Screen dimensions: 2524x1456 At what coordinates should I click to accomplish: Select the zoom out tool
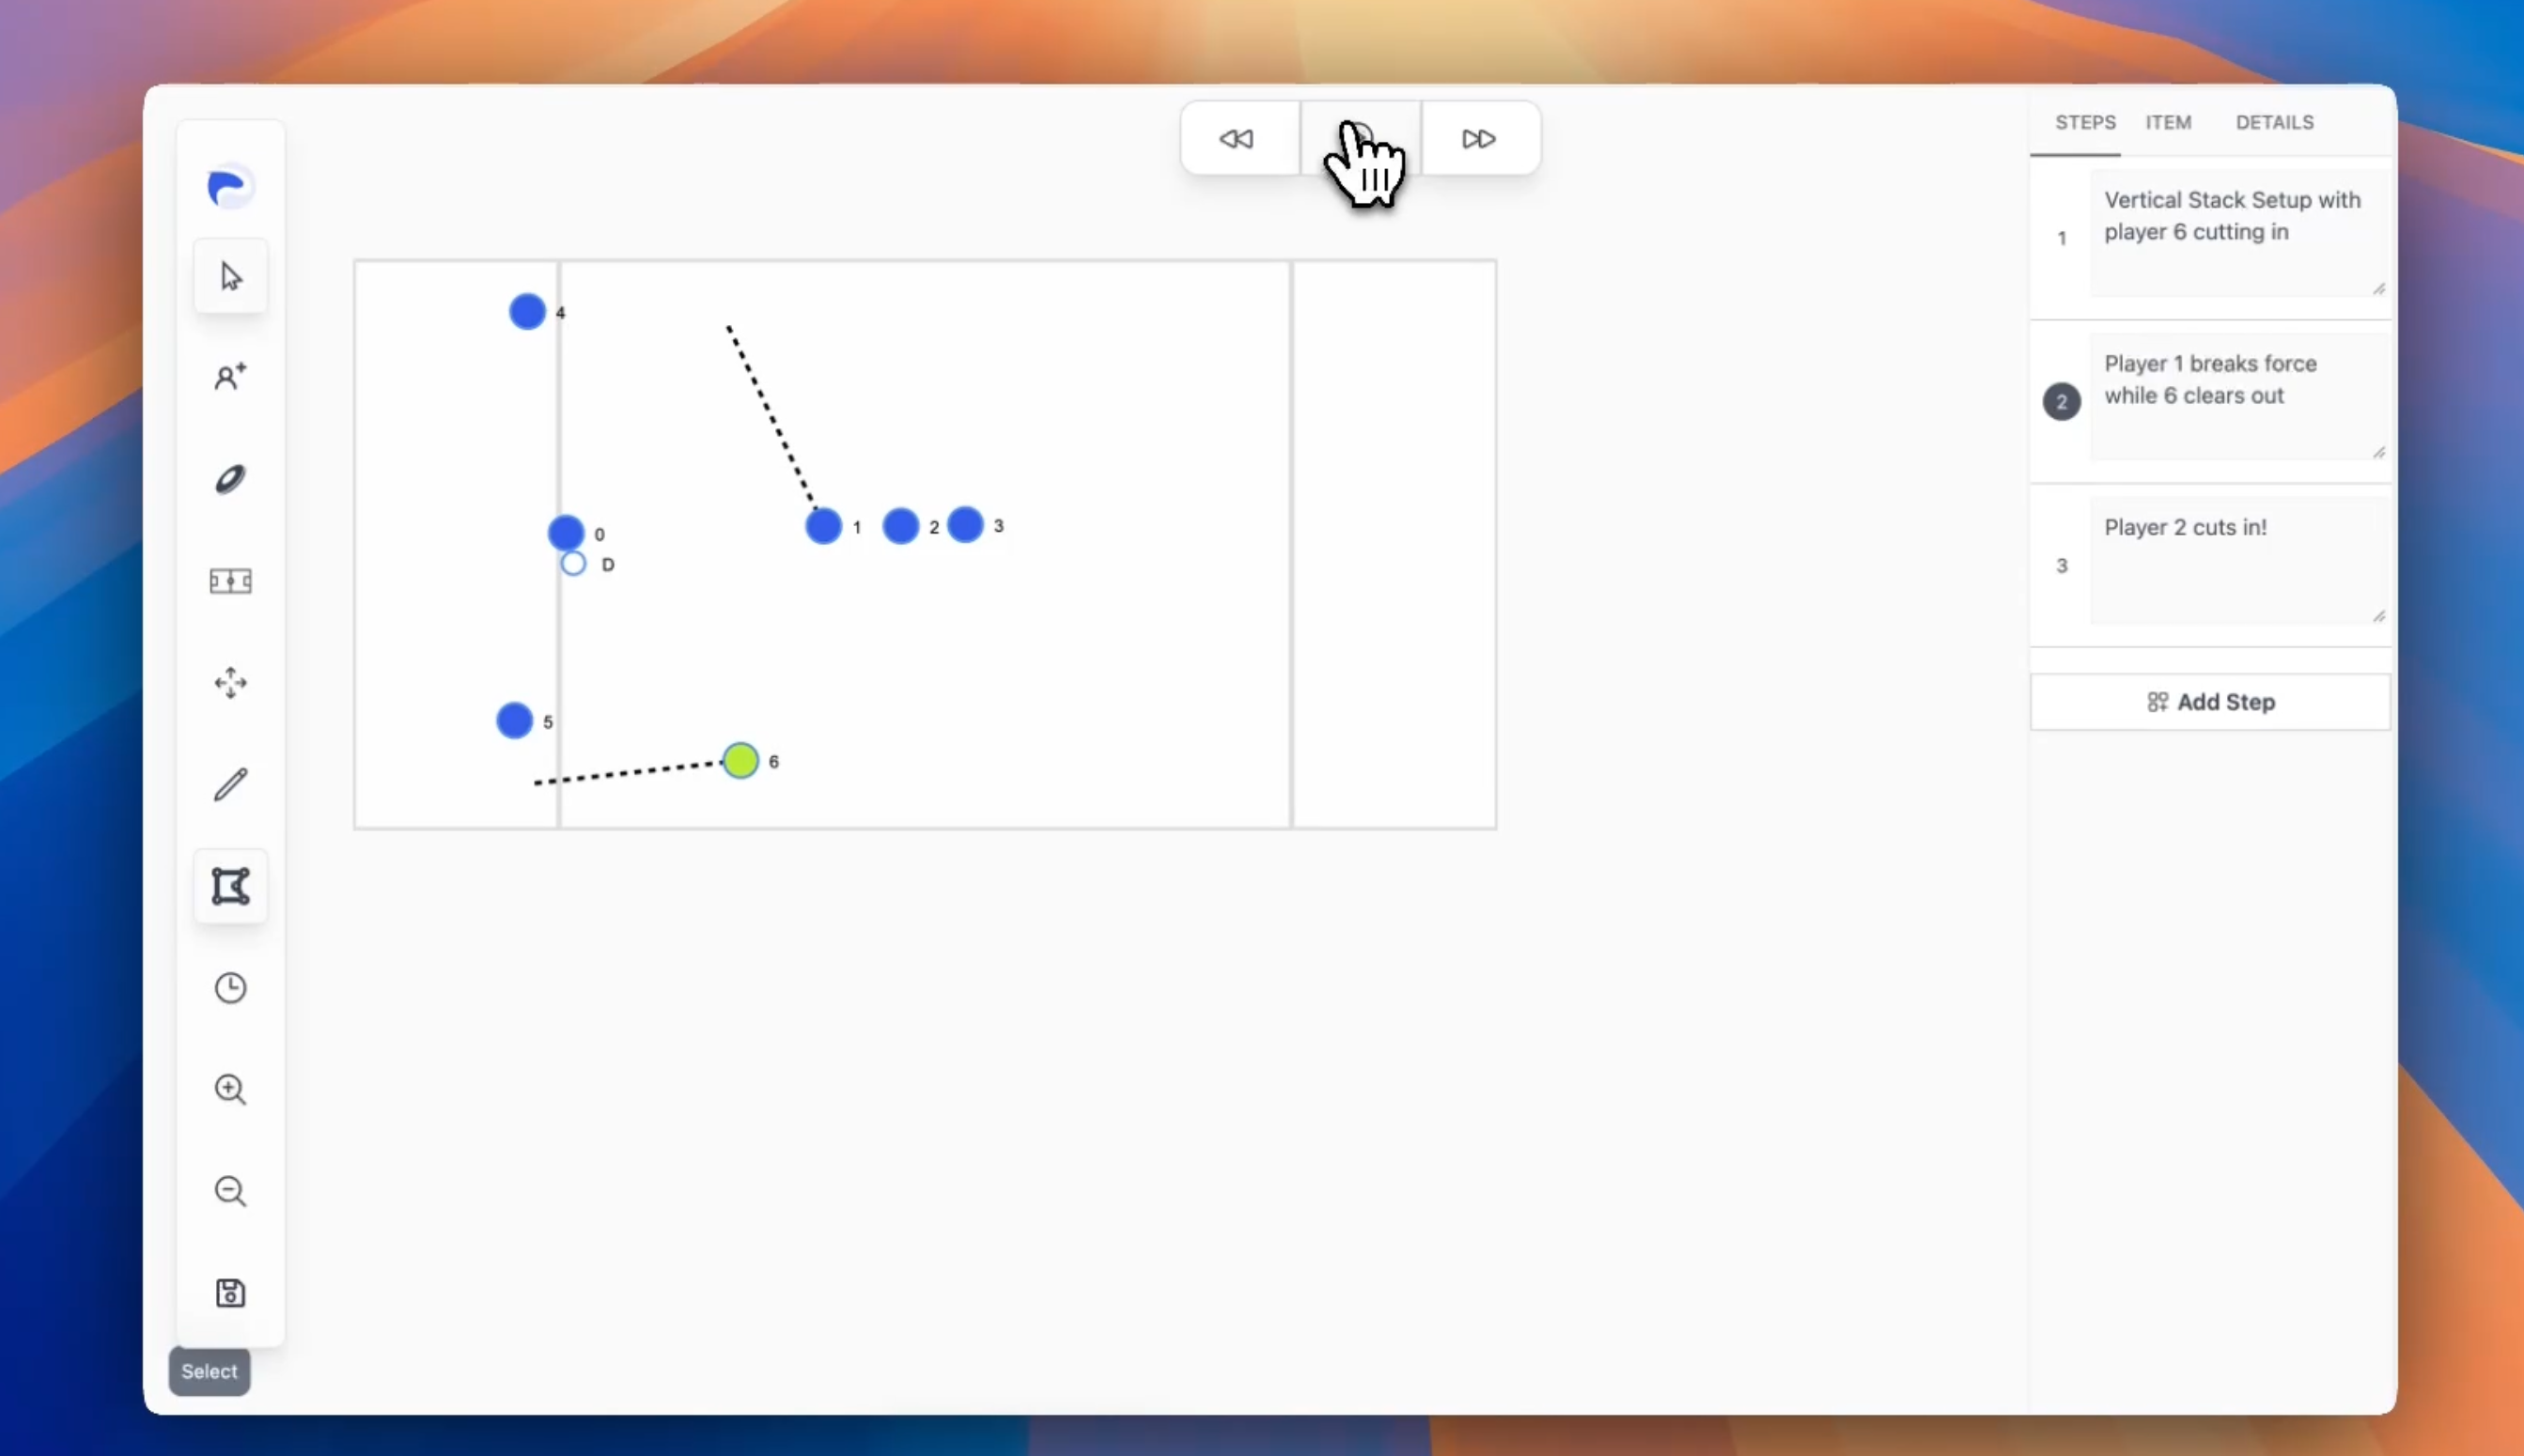pyautogui.click(x=229, y=1191)
